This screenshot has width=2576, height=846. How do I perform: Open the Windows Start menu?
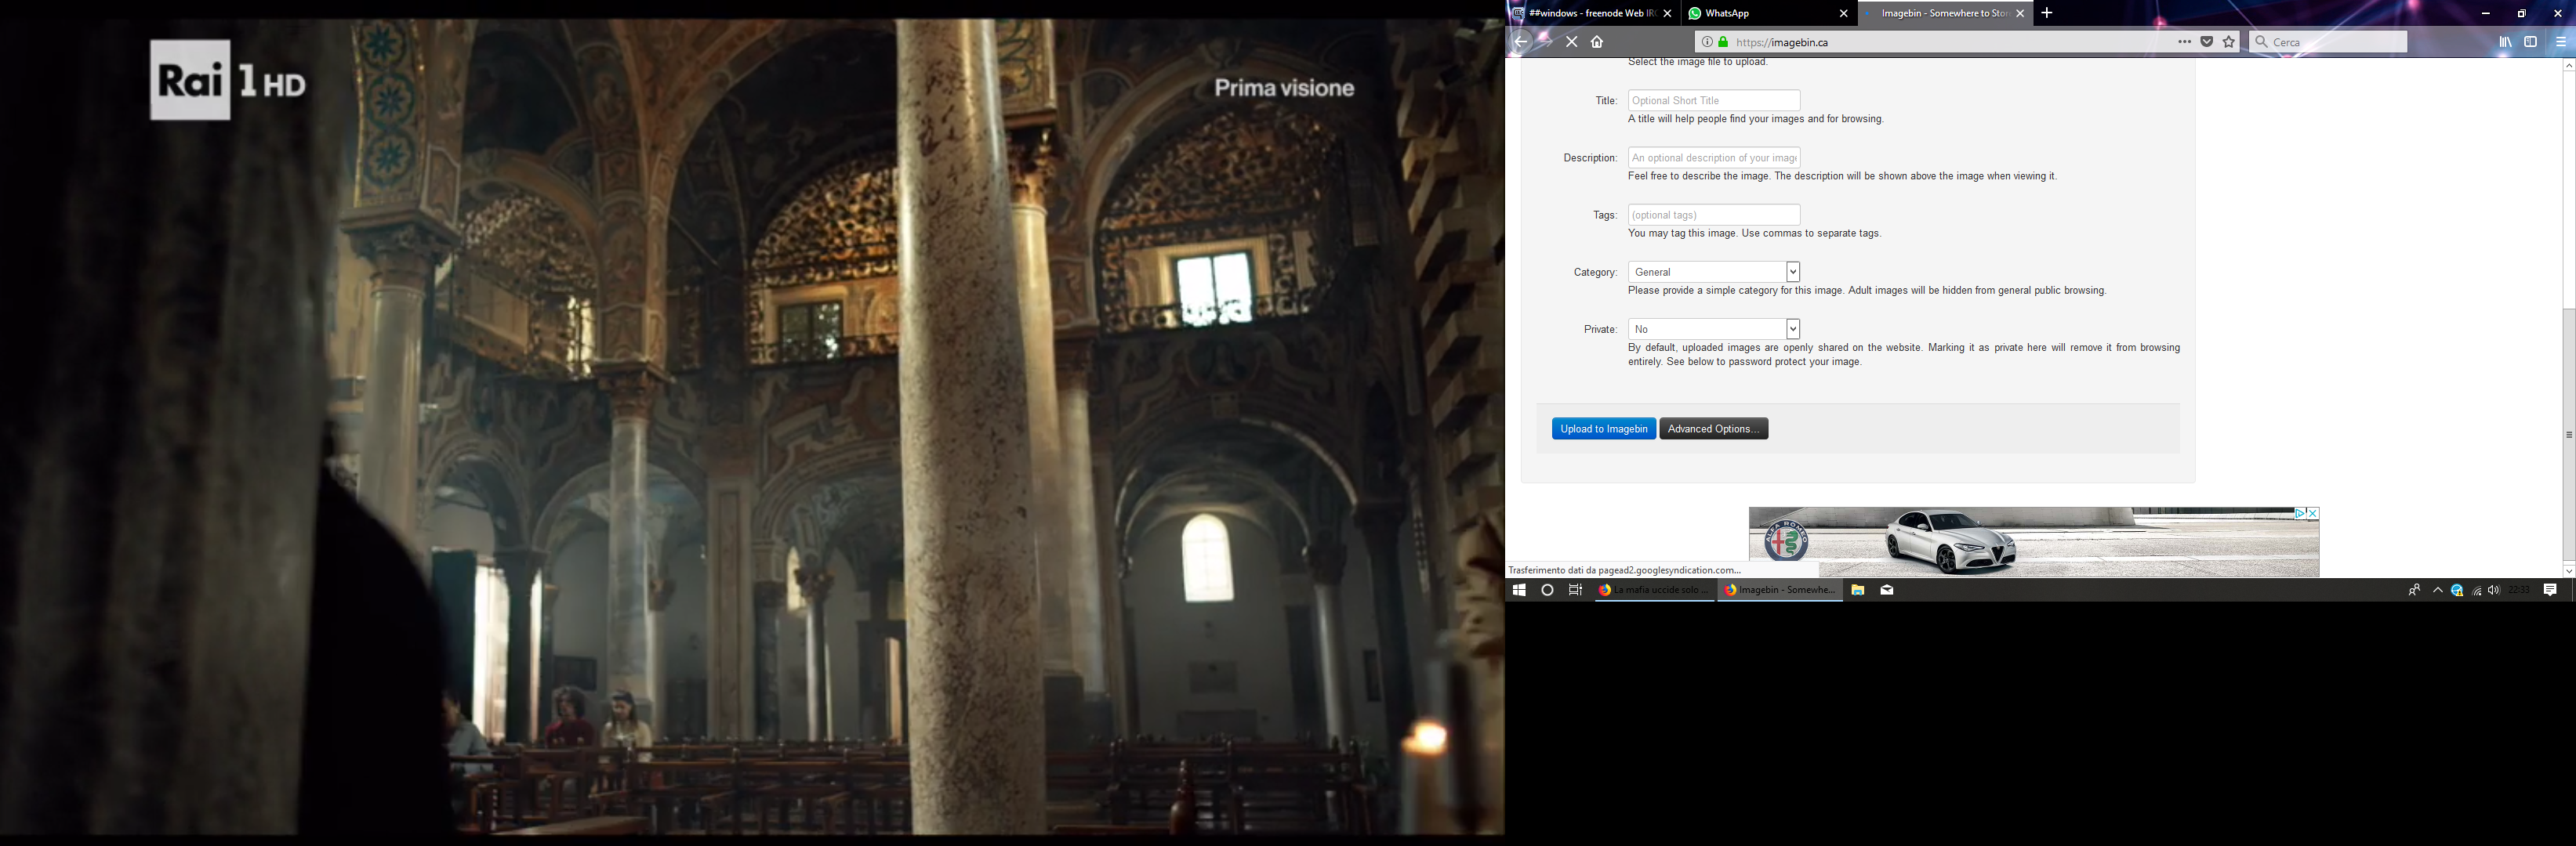pos(1519,591)
